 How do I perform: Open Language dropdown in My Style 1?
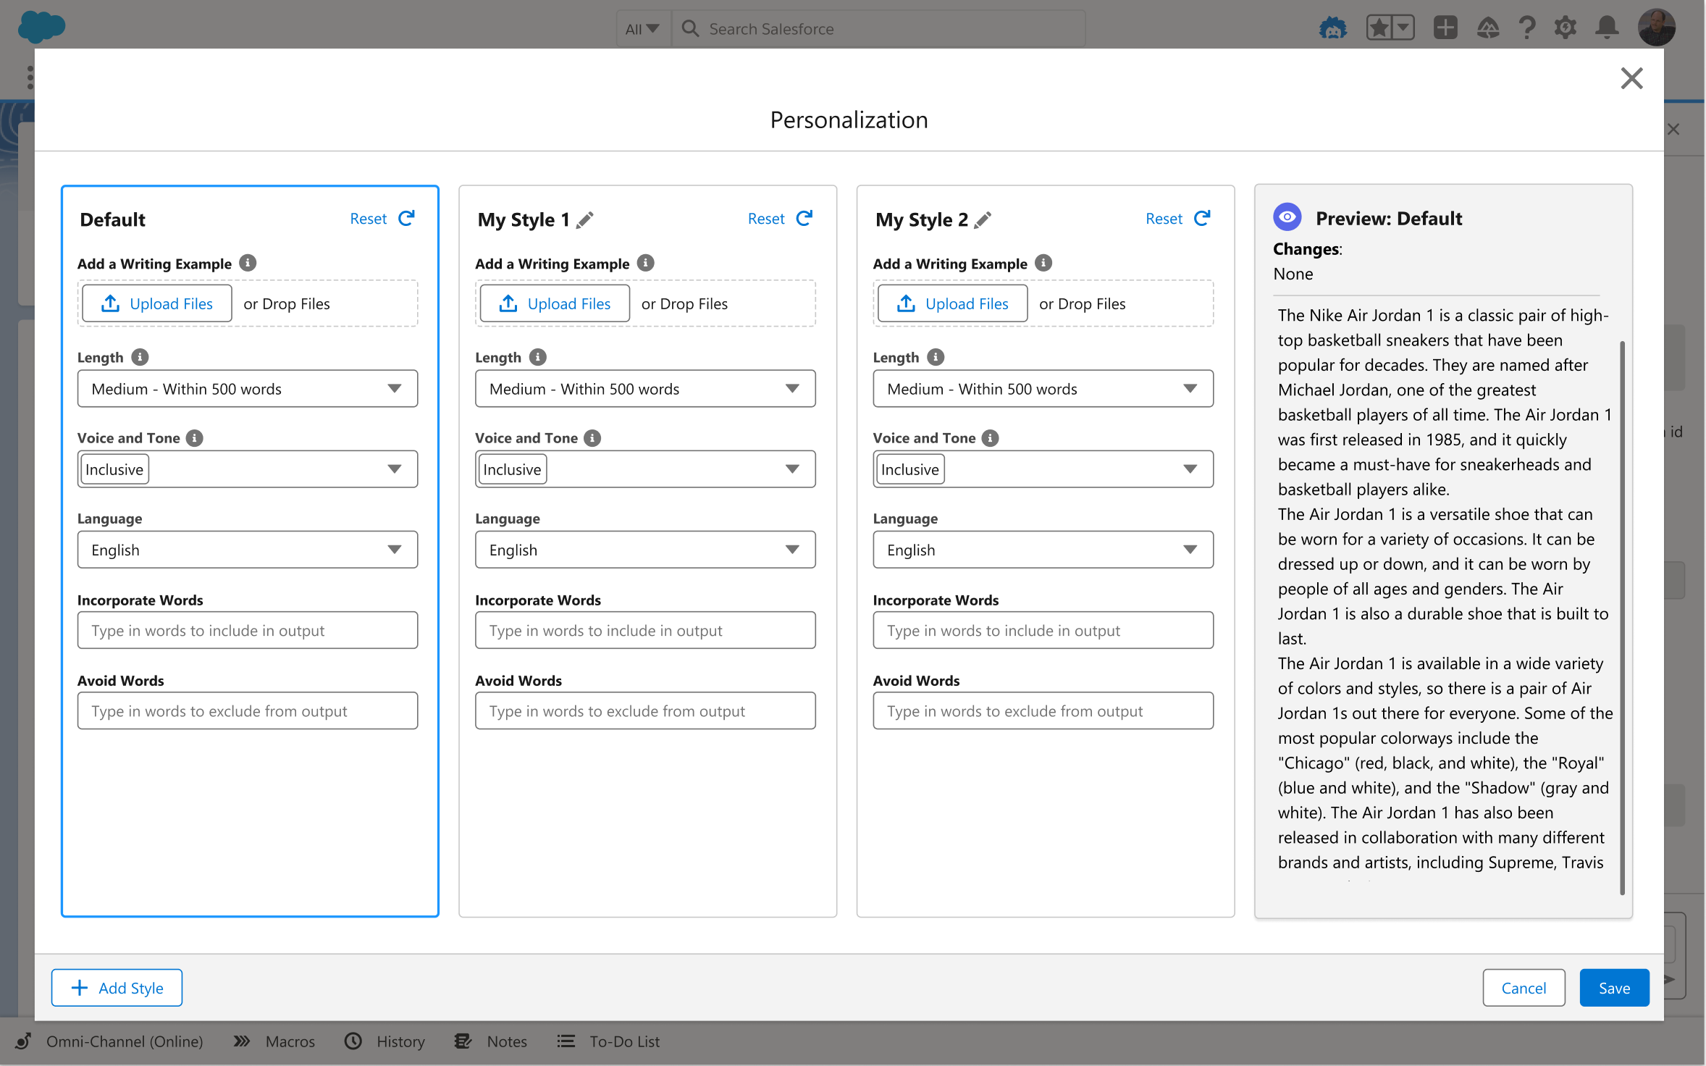pyautogui.click(x=645, y=550)
